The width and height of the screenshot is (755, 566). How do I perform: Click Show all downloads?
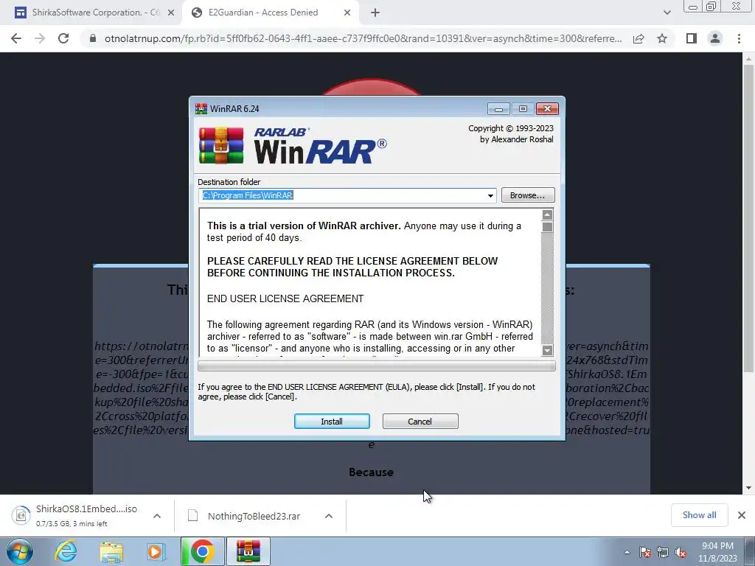[699, 515]
